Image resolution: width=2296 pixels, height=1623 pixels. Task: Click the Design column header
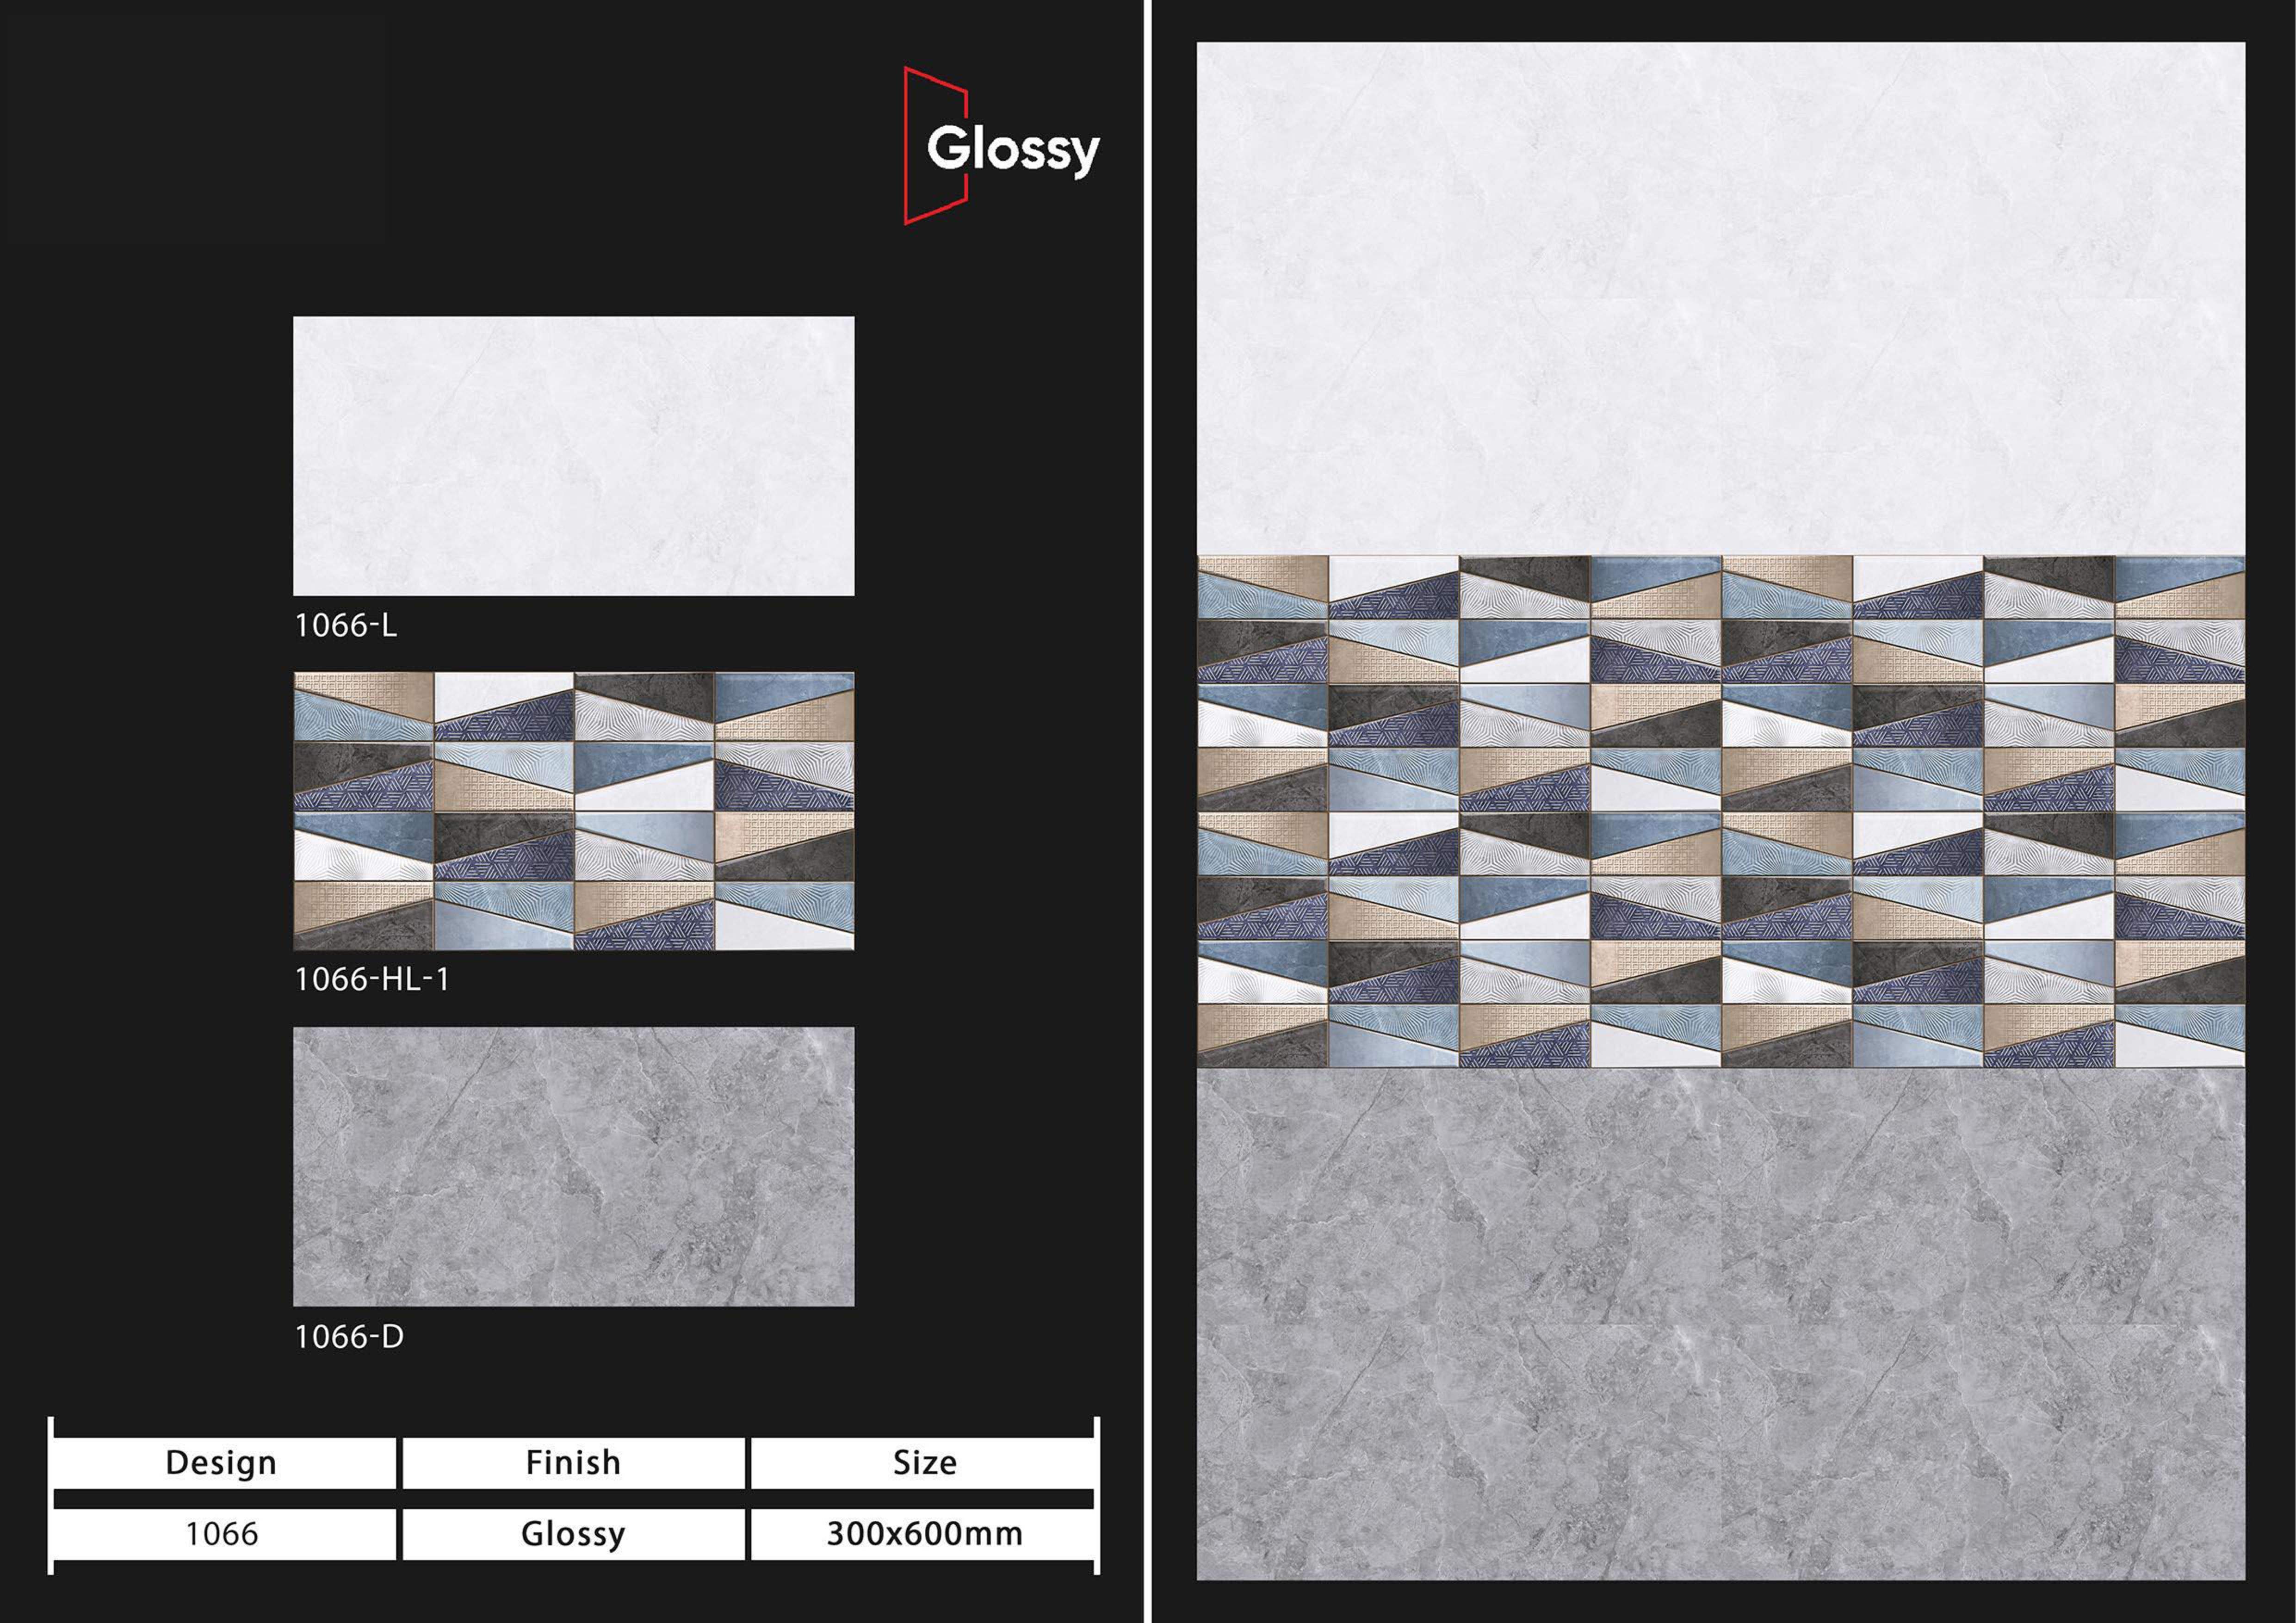[221, 1463]
